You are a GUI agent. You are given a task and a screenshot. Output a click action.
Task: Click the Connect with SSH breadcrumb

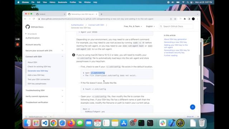point(96,25)
